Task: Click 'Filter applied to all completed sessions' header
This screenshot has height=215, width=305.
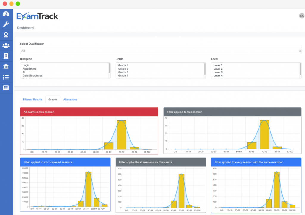Action: [x=65, y=162]
